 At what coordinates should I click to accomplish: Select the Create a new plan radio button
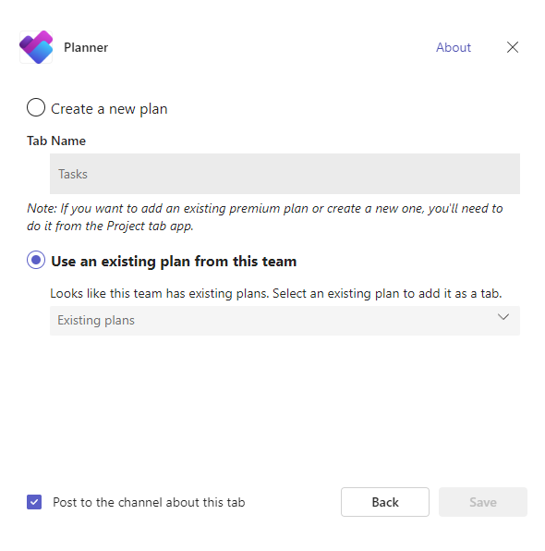(x=36, y=107)
